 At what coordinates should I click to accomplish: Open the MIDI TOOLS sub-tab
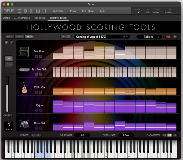coord(40,18)
